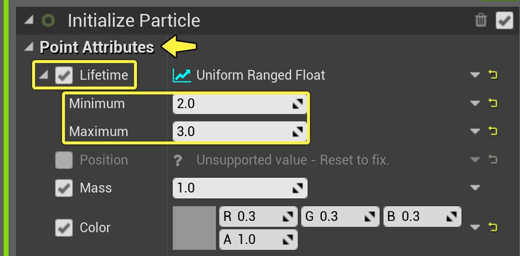This screenshot has width=520, height=256.
Task: Click the Uniform Ranged Float graph icon
Action: (x=182, y=75)
